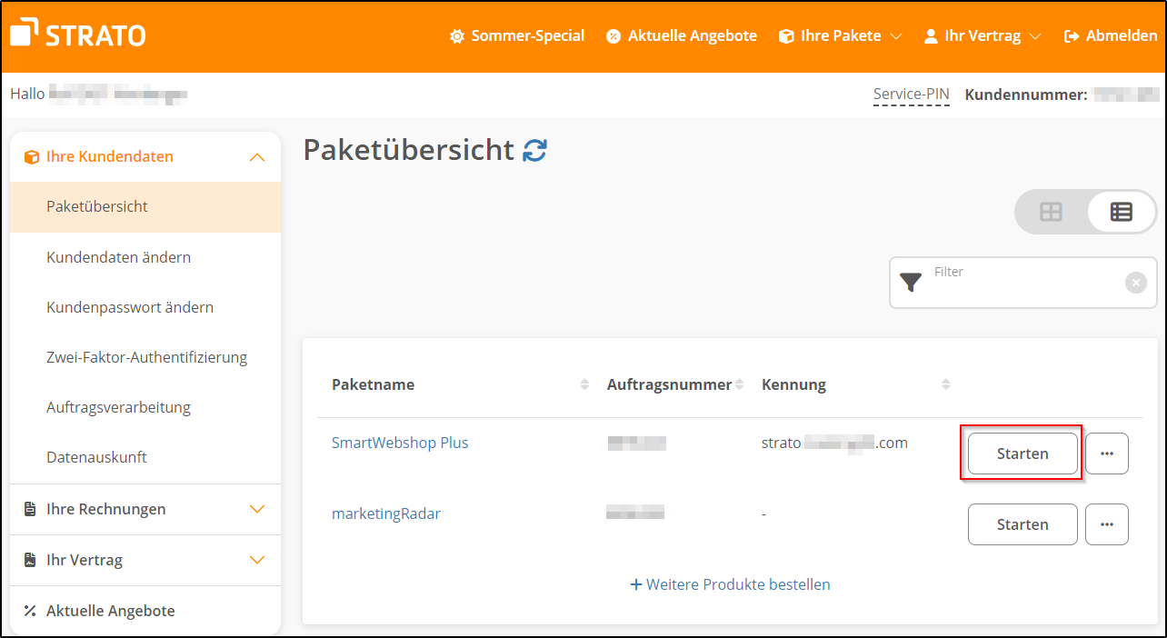The image size is (1167, 638).
Task: Sort the Kennung column
Action: pyautogui.click(x=945, y=384)
